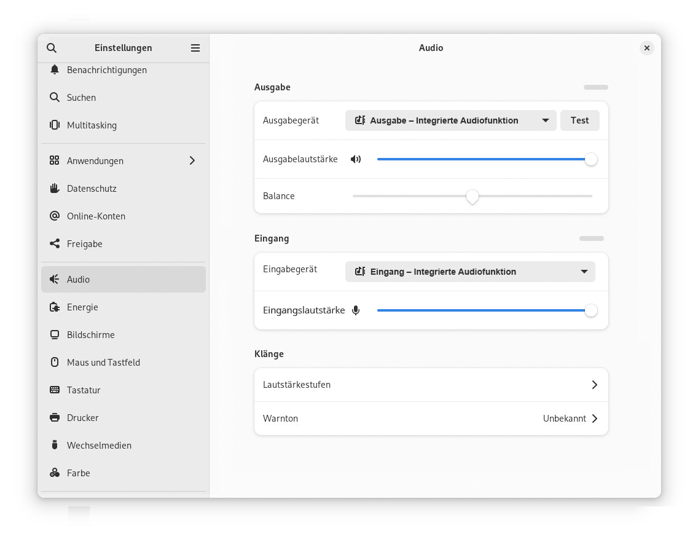Click the Balance slider handle
Screen dimensions: 698x539
point(472,196)
